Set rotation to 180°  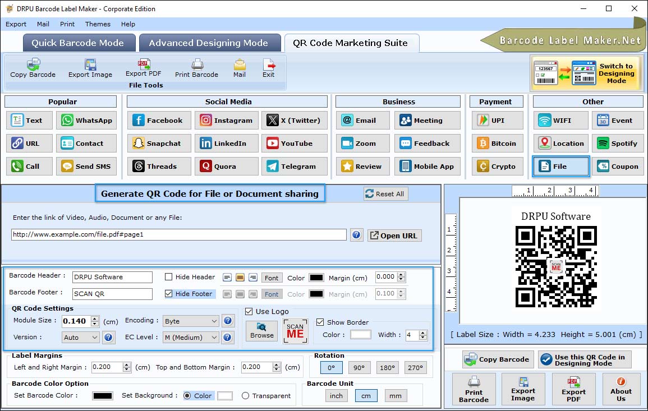click(387, 368)
